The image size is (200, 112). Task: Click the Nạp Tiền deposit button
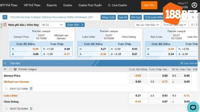[149, 5]
